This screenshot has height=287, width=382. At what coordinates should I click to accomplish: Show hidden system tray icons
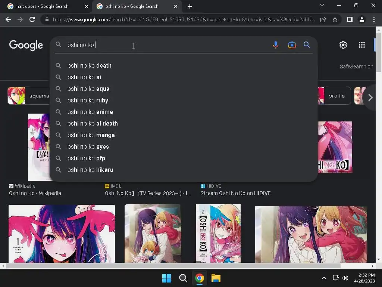click(324, 278)
